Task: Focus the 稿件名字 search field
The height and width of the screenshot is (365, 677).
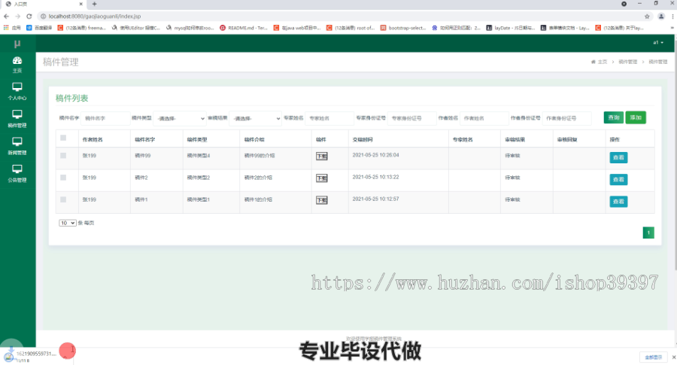Action: 106,118
